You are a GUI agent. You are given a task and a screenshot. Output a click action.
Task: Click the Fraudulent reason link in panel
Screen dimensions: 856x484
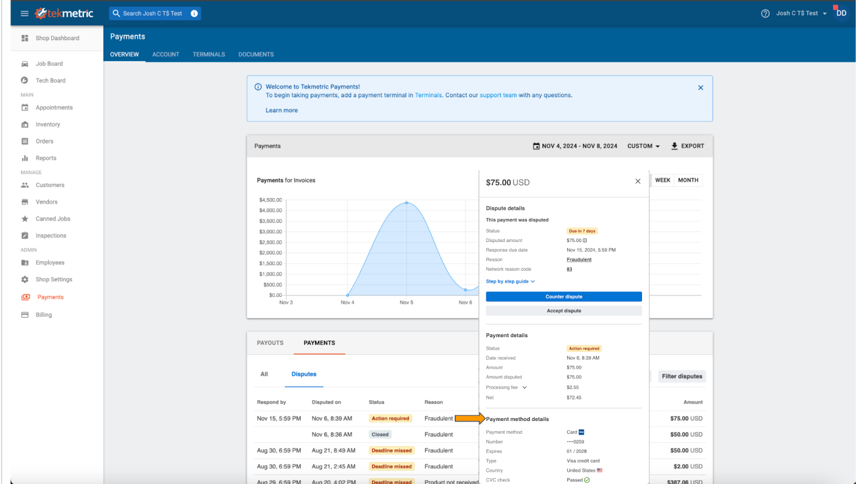point(579,260)
